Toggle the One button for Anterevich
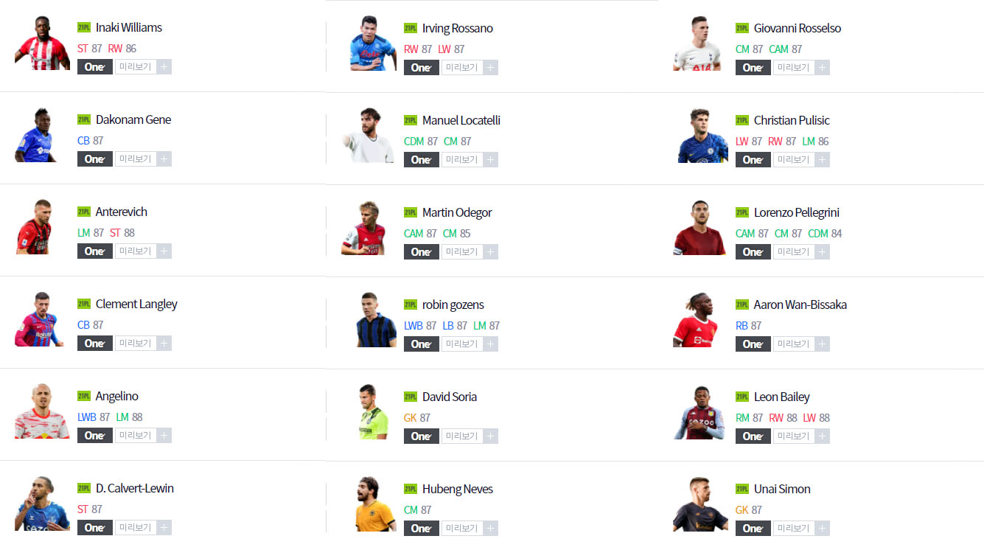Viewport: 984px width, 550px height. click(95, 251)
